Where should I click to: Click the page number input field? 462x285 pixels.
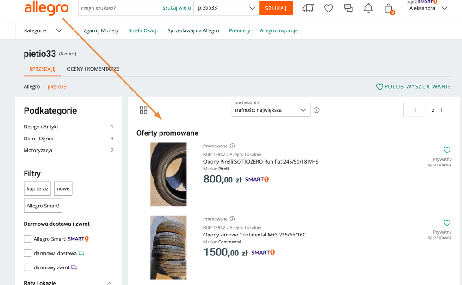415,110
